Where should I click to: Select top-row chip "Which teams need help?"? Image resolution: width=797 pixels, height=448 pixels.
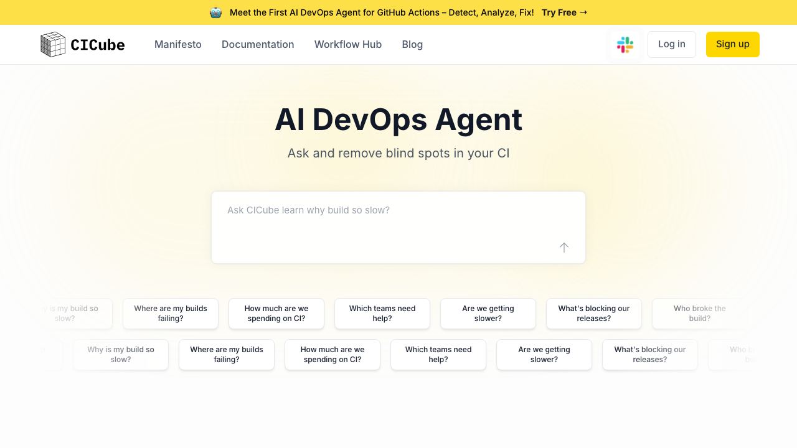click(x=382, y=314)
